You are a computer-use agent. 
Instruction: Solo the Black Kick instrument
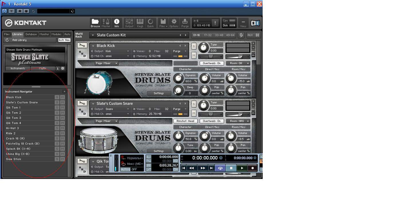[x=194, y=47]
